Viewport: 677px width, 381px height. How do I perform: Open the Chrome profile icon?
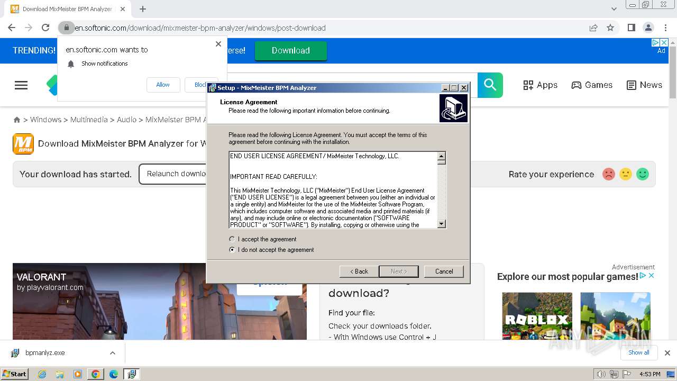[x=648, y=28]
